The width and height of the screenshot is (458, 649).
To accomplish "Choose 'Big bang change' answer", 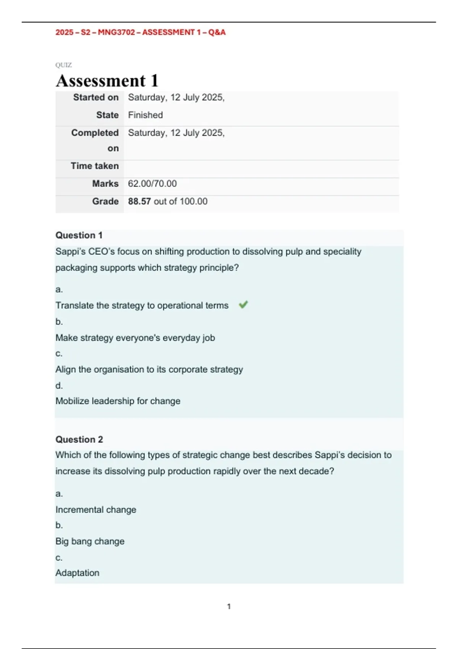I will (90, 541).
